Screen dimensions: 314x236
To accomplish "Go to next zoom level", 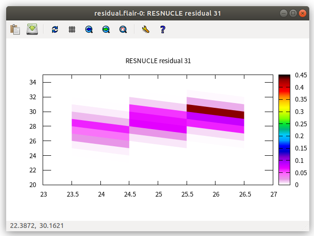I will (x=106, y=29).
